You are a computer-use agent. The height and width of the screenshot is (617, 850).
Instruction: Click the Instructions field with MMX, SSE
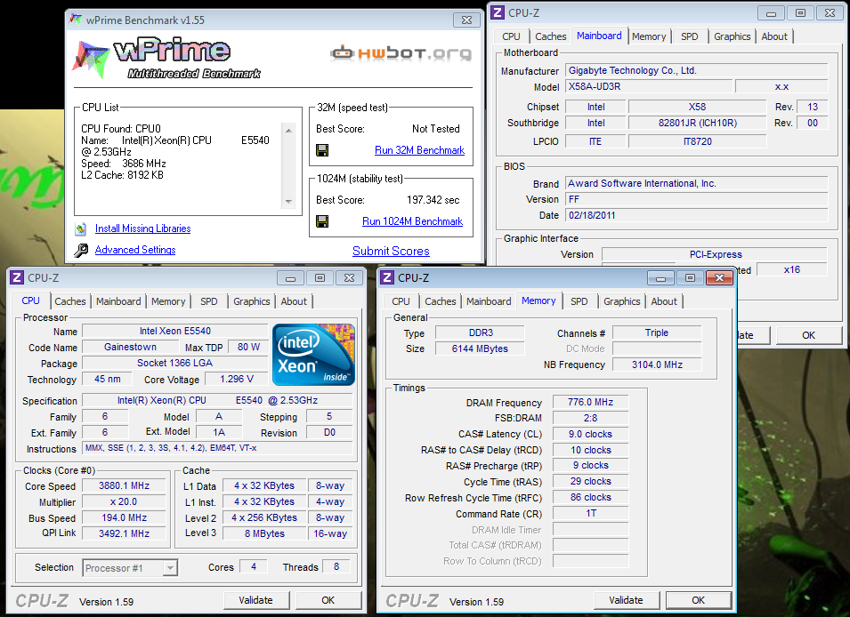[217, 448]
